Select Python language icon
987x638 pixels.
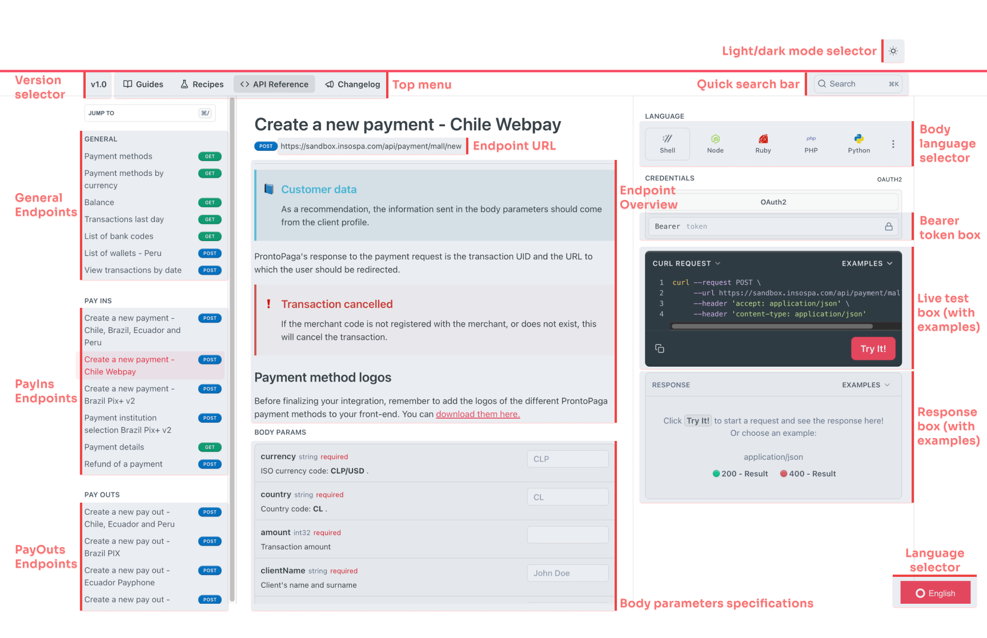859,144
